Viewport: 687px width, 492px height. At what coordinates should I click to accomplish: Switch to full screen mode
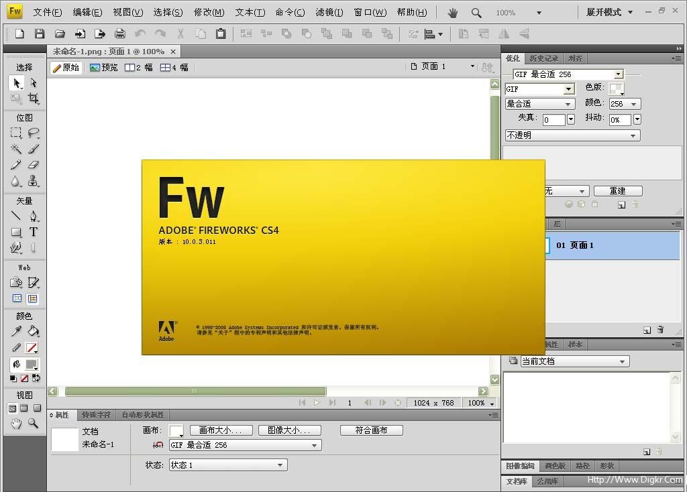(38, 408)
